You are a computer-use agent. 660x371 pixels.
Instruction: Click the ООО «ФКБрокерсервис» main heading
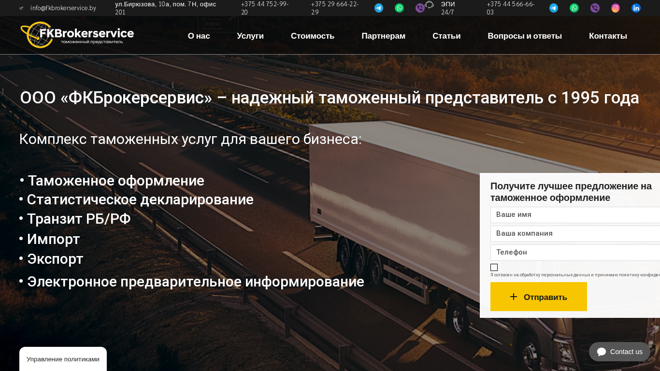pyautogui.click(x=330, y=98)
